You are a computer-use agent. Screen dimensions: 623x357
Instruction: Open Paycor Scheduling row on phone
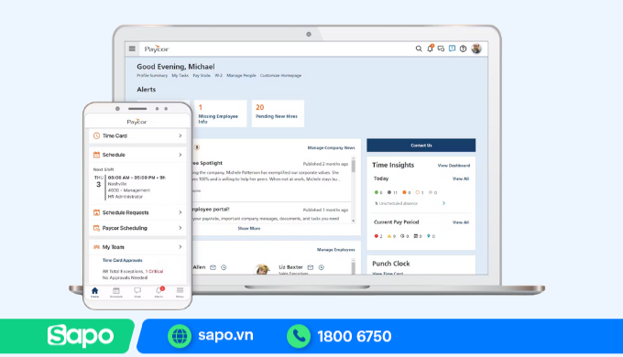(137, 228)
